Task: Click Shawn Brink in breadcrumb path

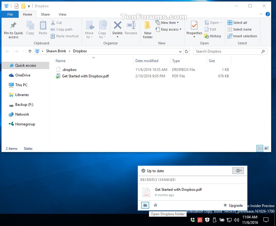Action: pyautogui.click(x=56, y=51)
